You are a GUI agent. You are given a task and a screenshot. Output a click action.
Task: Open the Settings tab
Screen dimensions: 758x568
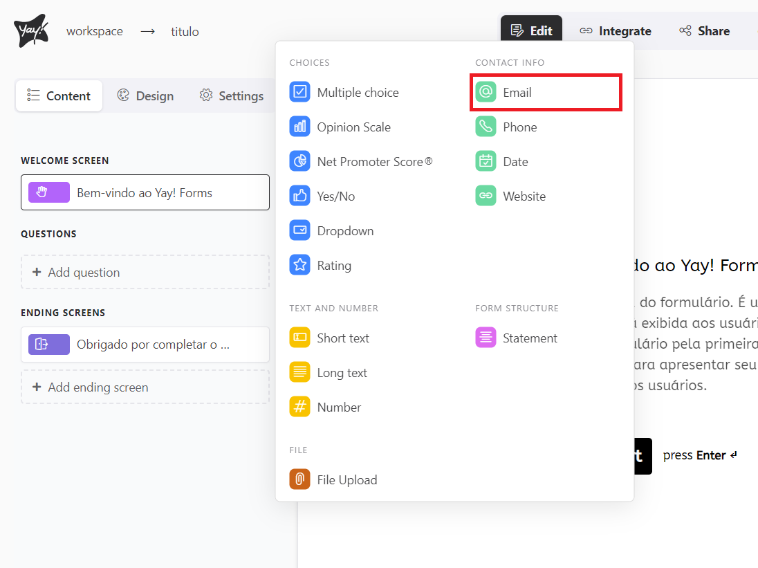click(x=231, y=96)
